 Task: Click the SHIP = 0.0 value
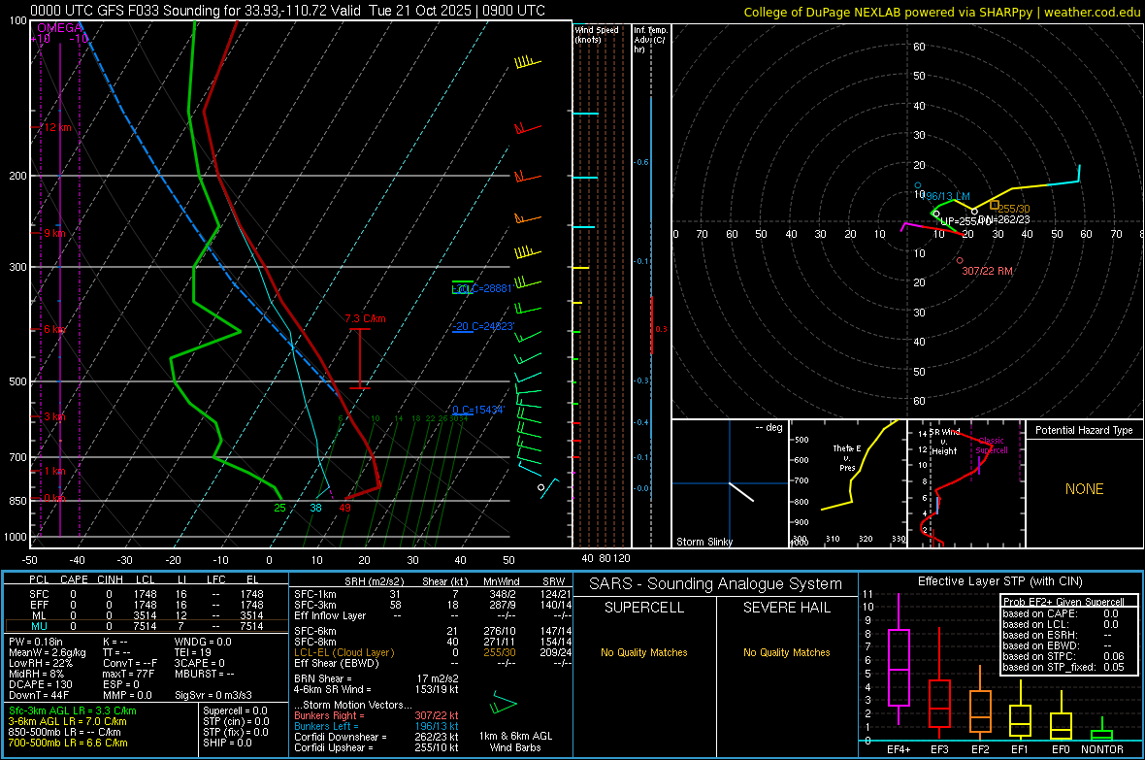point(227,743)
